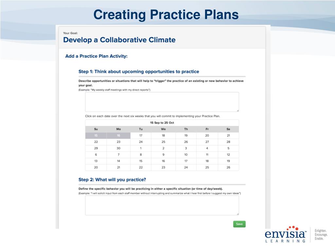The width and height of the screenshot is (335, 251).
Task: Select date 26 in the second calendar row
Action: [186, 142]
